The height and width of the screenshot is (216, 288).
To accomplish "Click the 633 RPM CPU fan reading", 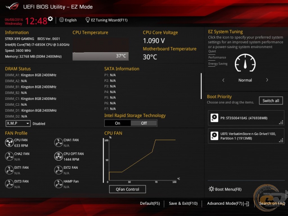I will (x=21, y=145).
